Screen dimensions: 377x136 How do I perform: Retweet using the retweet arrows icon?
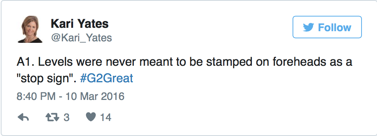(x=52, y=117)
